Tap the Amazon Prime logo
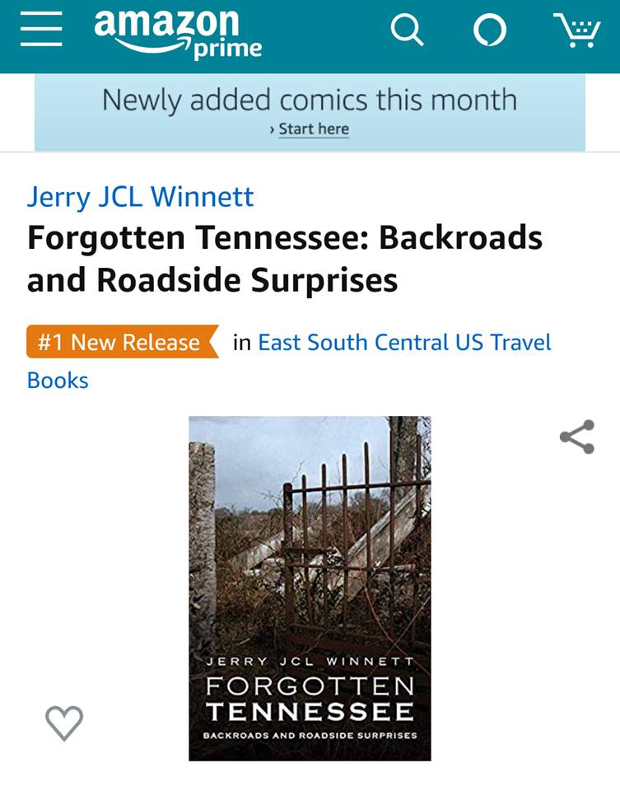Image resolution: width=620 pixels, height=791 pixels. tap(177, 33)
